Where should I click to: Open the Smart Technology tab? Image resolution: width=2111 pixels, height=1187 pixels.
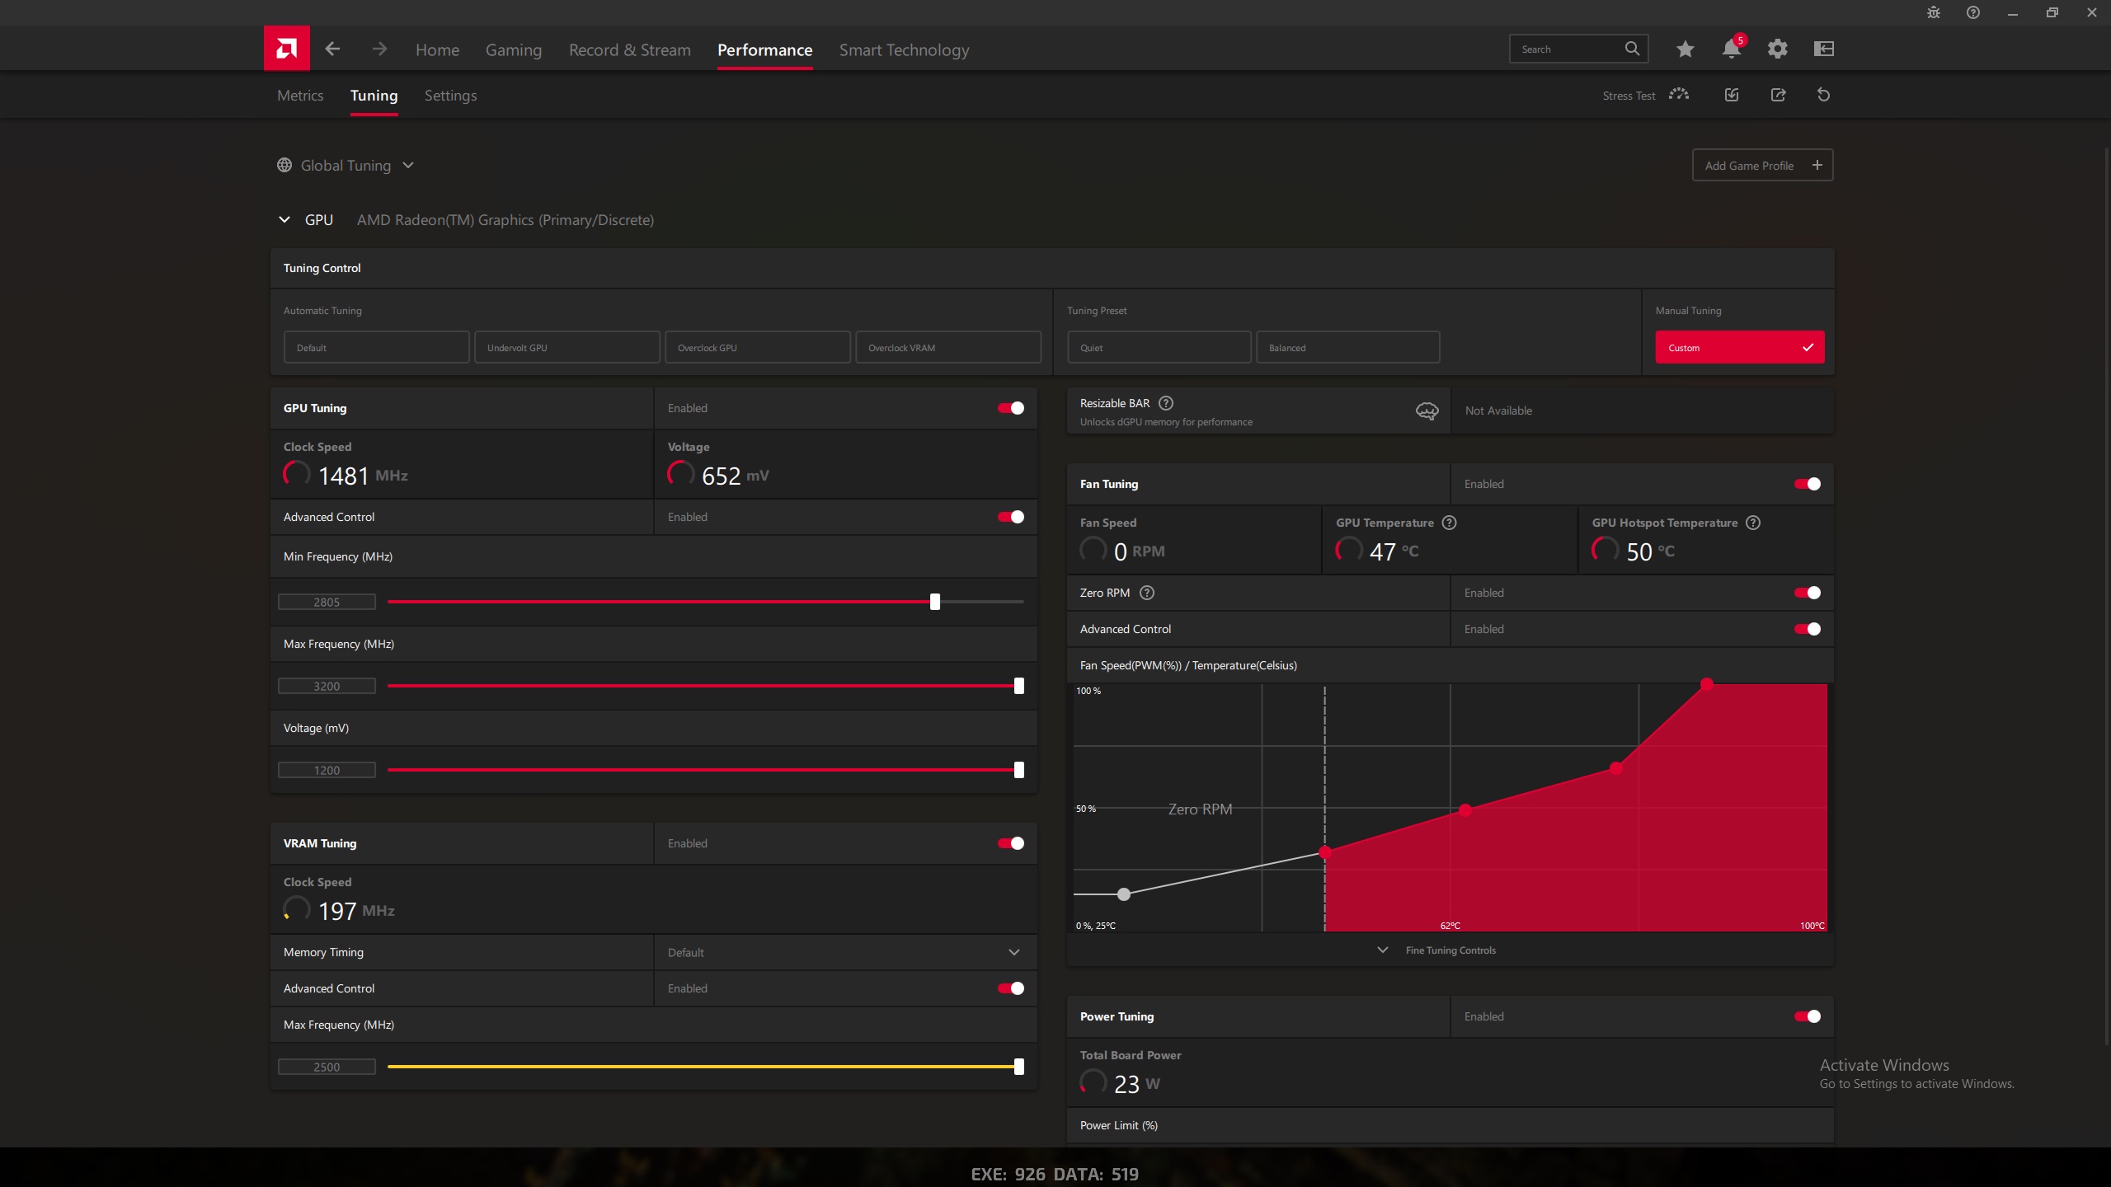(904, 49)
